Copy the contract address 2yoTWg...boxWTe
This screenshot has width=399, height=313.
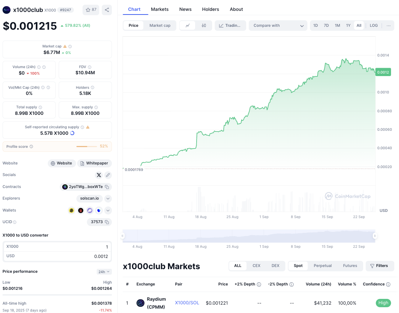click(x=107, y=187)
